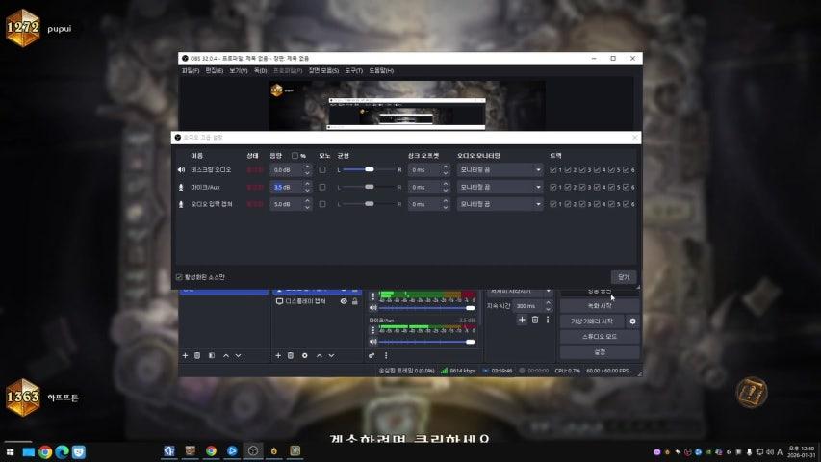Click the 녹화 시작 button

coord(600,305)
